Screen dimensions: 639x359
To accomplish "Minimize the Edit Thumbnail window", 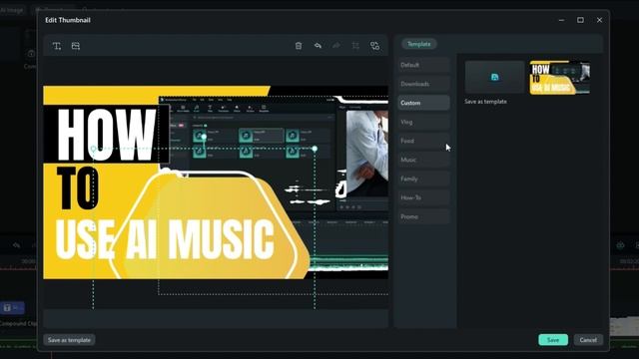I will click(x=561, y=20).
